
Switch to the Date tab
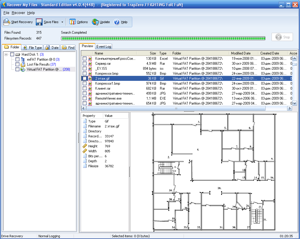tap(52, 47)
